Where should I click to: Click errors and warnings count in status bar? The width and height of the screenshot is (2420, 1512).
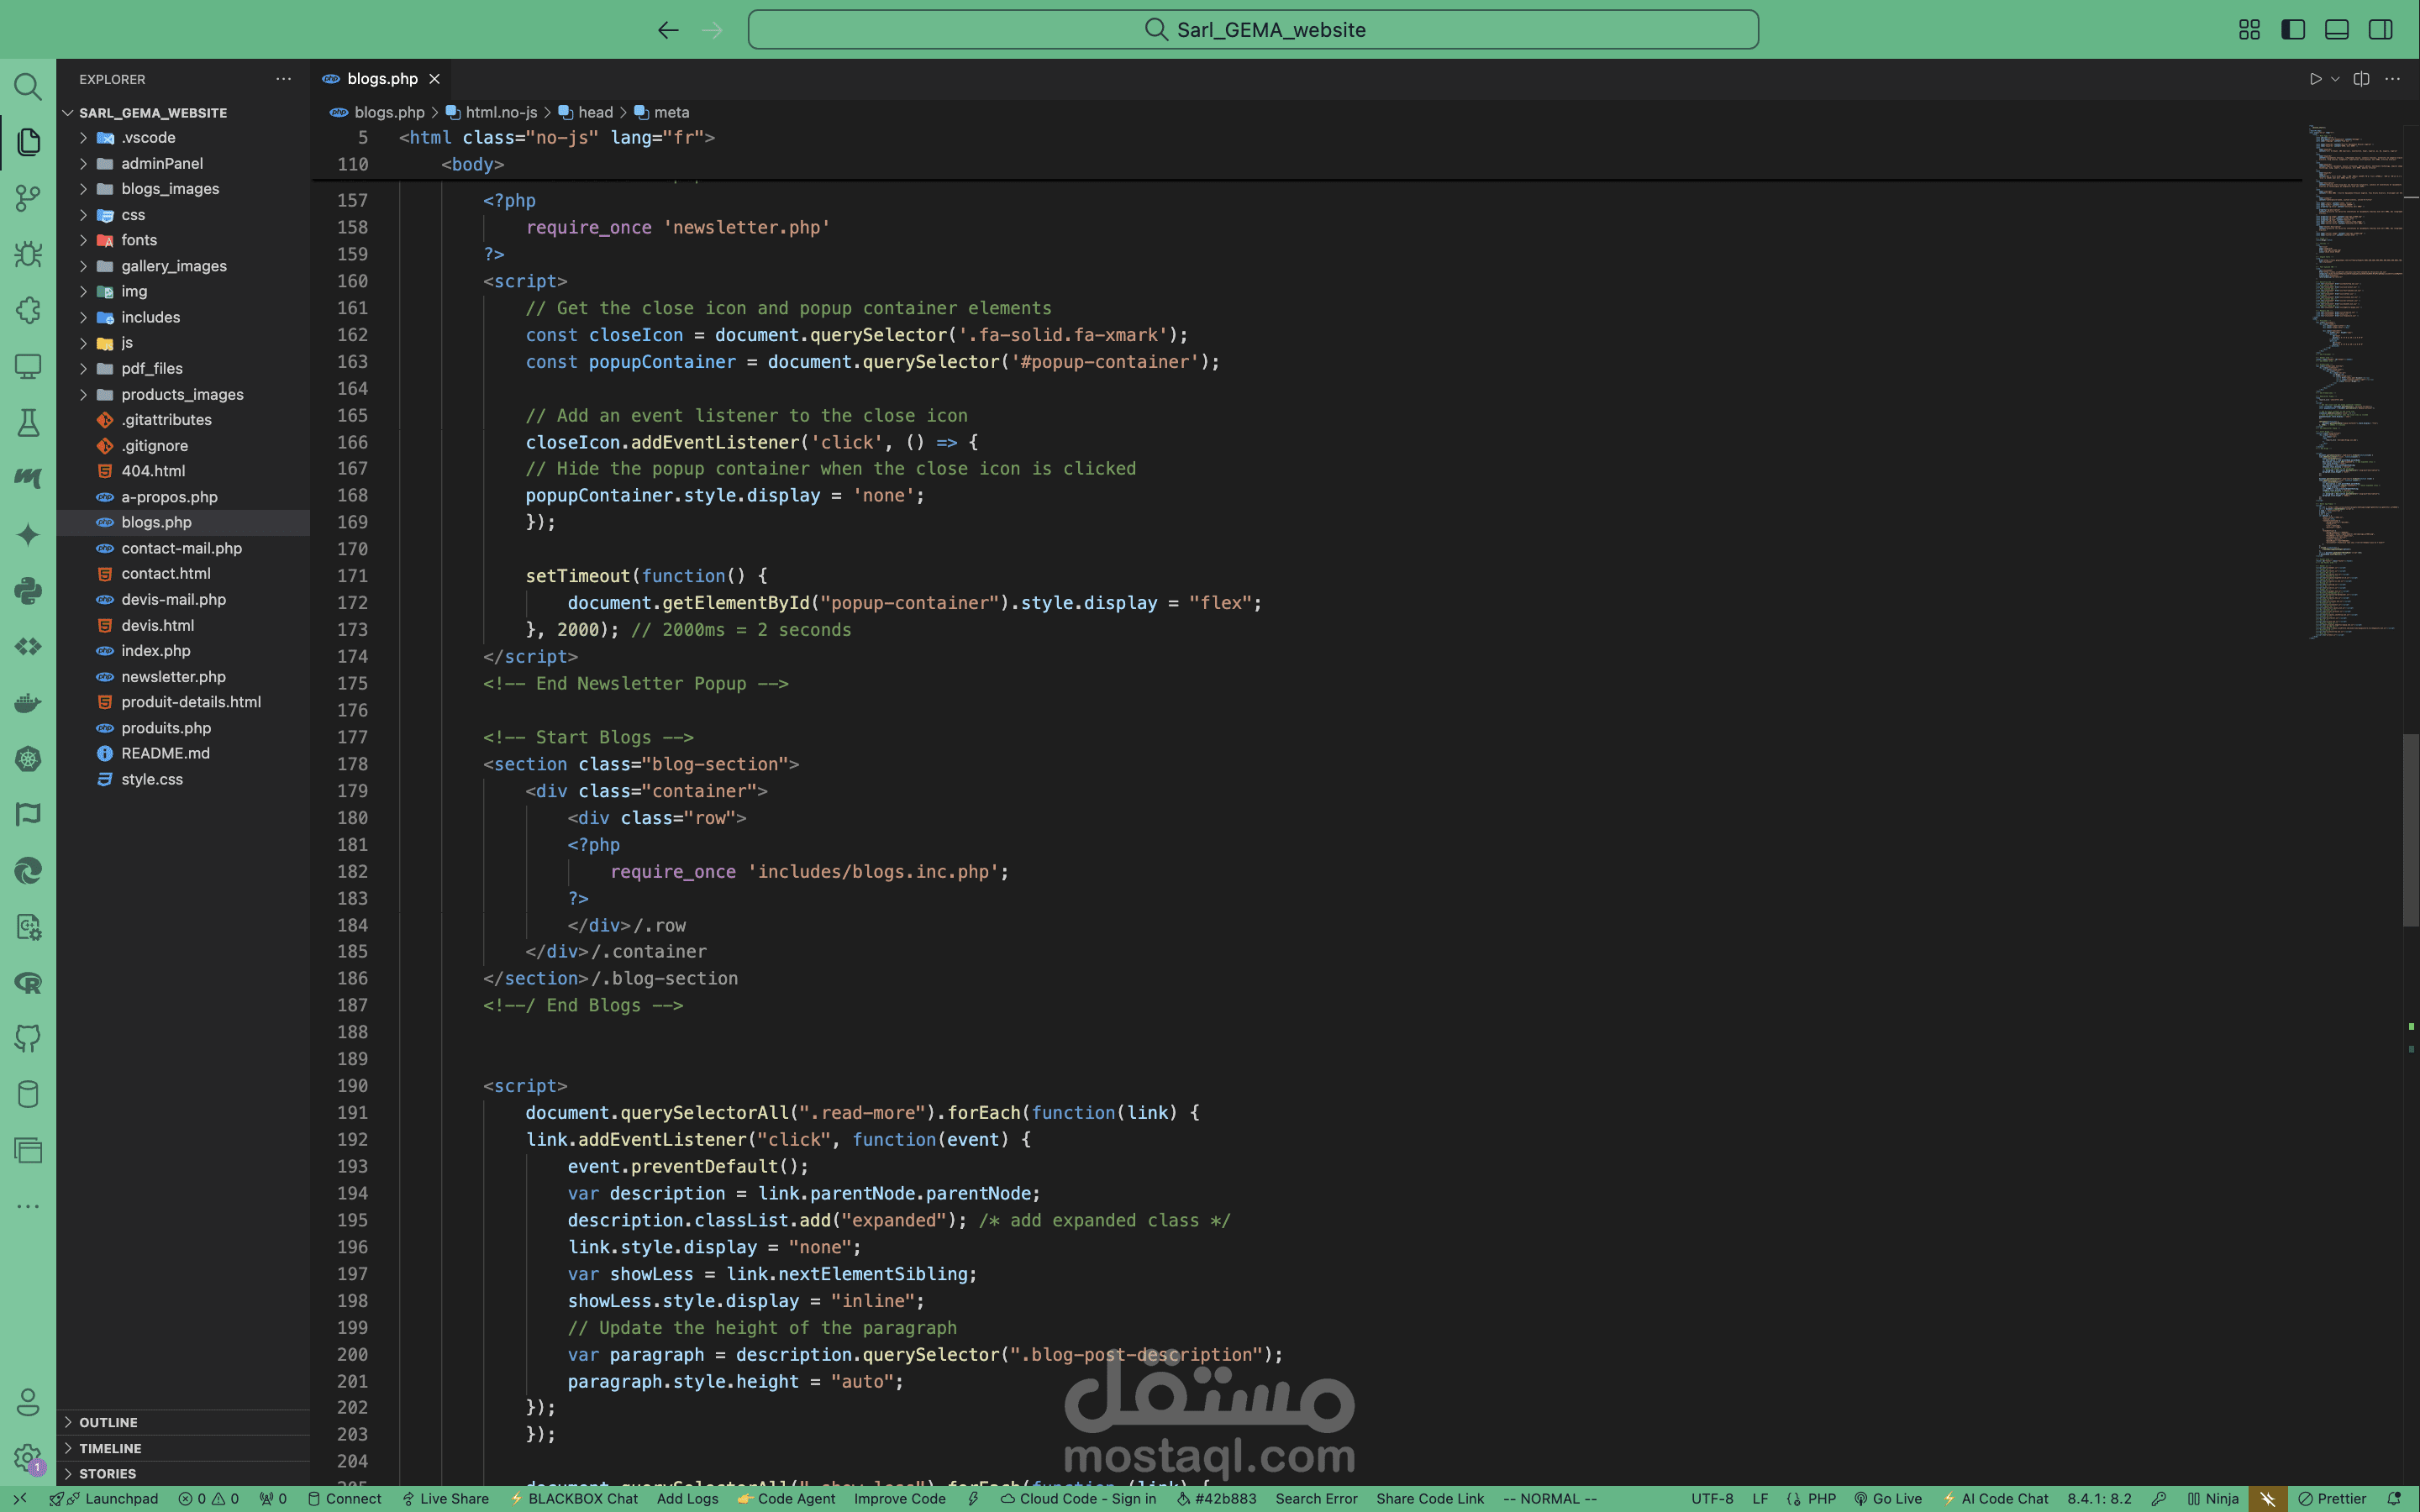click(x=208, y=1498)
